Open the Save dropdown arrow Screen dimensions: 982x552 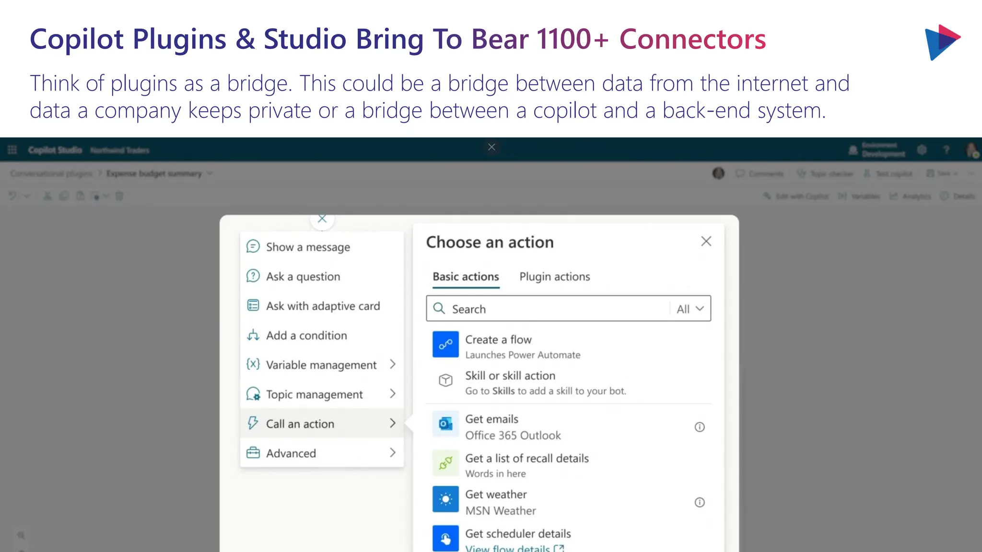pyautogui.click(x=955, y=173)
